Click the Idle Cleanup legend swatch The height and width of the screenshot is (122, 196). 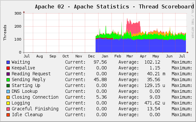8,115
